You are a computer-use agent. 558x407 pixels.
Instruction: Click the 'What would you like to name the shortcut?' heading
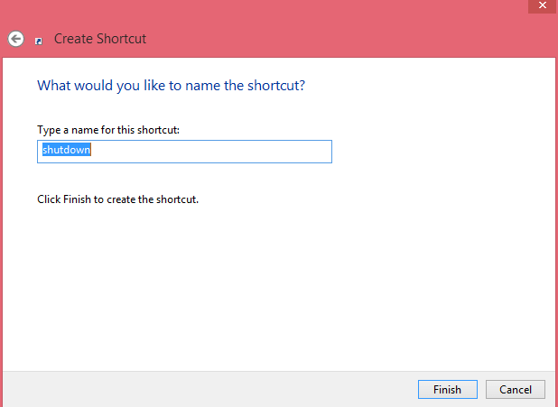171,86
